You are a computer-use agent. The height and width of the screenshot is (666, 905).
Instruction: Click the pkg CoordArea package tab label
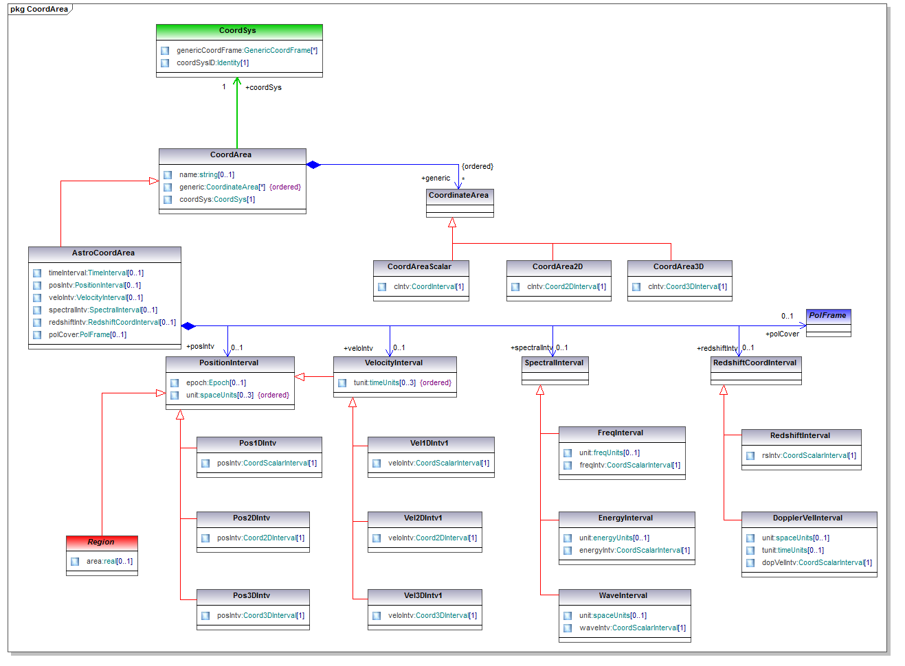click(39, 9)
